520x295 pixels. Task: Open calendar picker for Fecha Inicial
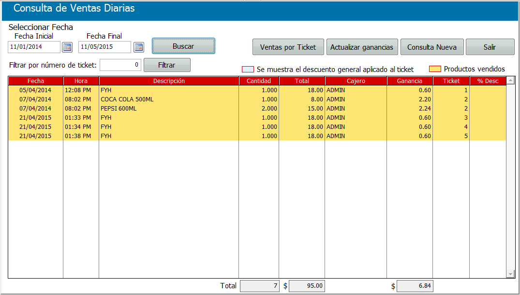click(x=67, y=47)
